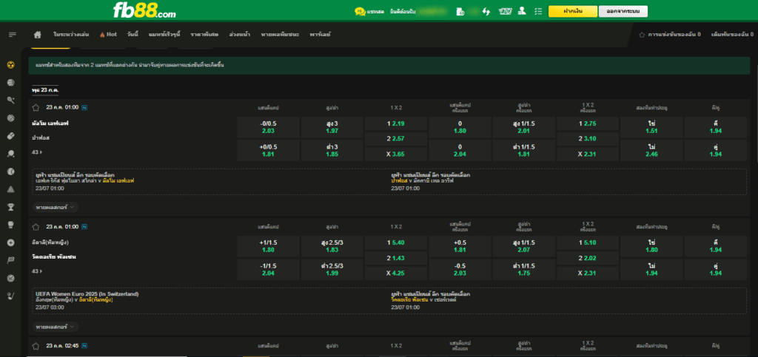Click UEFA Women Euro 2025 league text
The width and height of the screenshot is (758, 357).
click(x=87, y=293)
